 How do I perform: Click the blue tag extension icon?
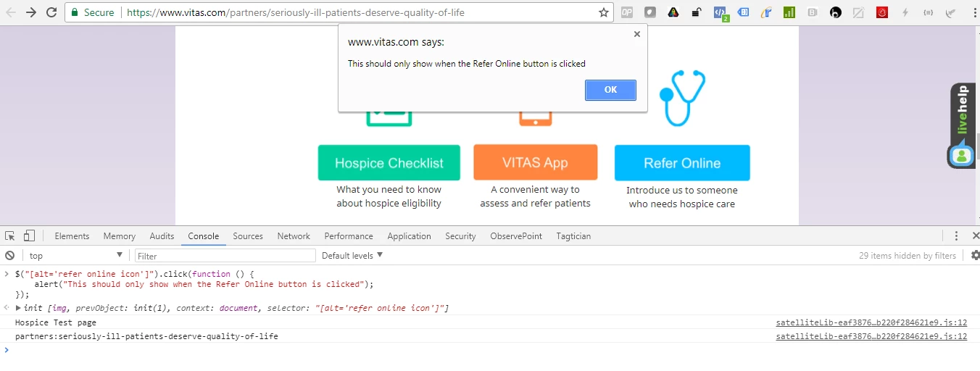(x=743, y=12)
